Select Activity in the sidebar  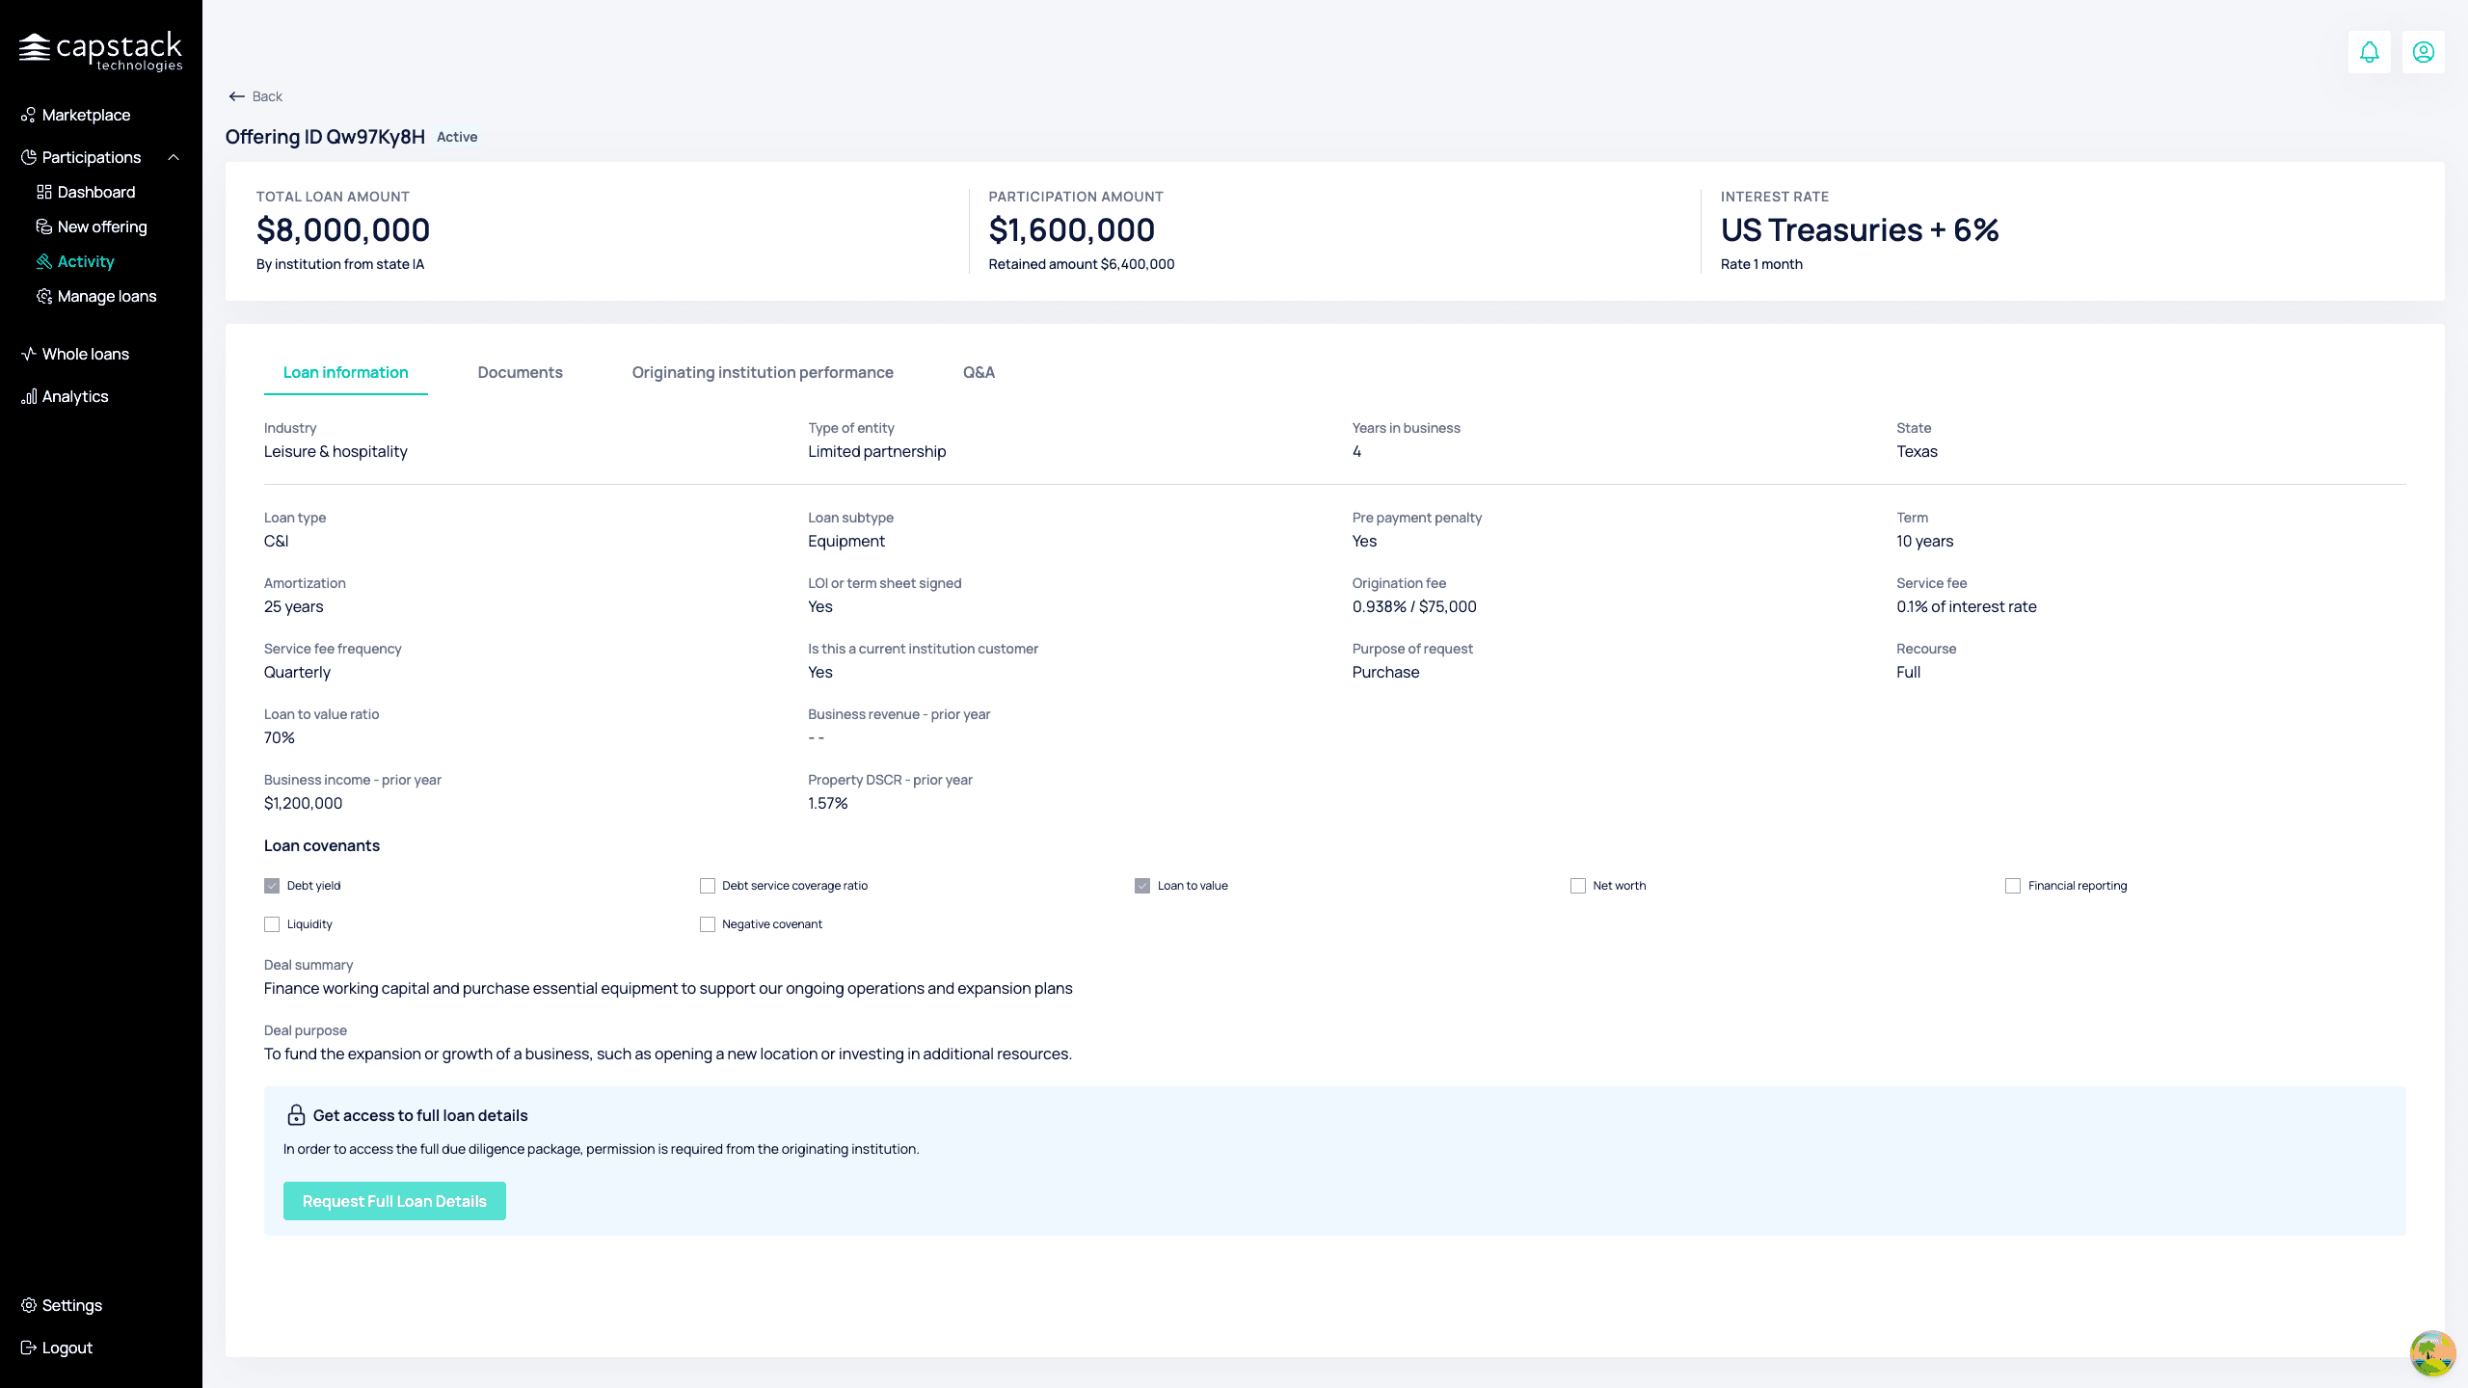(86, 261)
